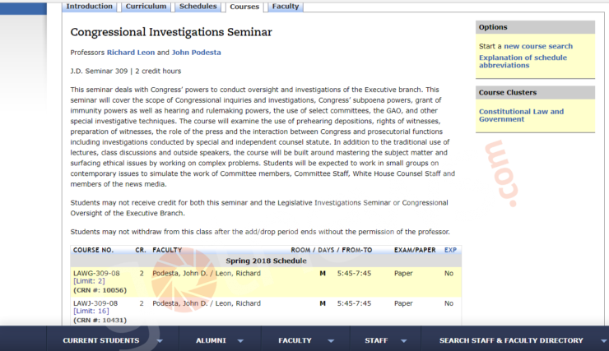Viewport: 609px width, 351px height.
Task: Expand the Current Students dropdown arrow
Action: pyautogui.click(x=160, y=341)
